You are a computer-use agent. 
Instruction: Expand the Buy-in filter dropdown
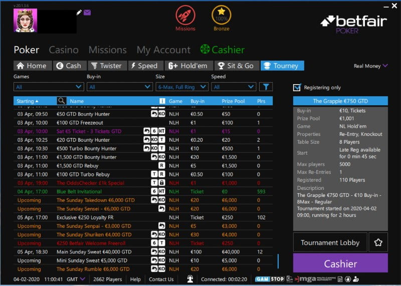click(120, 87)
